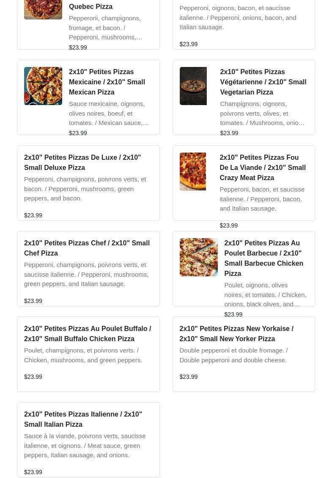This screenshot has height=478, width=332.
Task: Select the Small Deluxe Pizza title
Action: pos(82,162)
